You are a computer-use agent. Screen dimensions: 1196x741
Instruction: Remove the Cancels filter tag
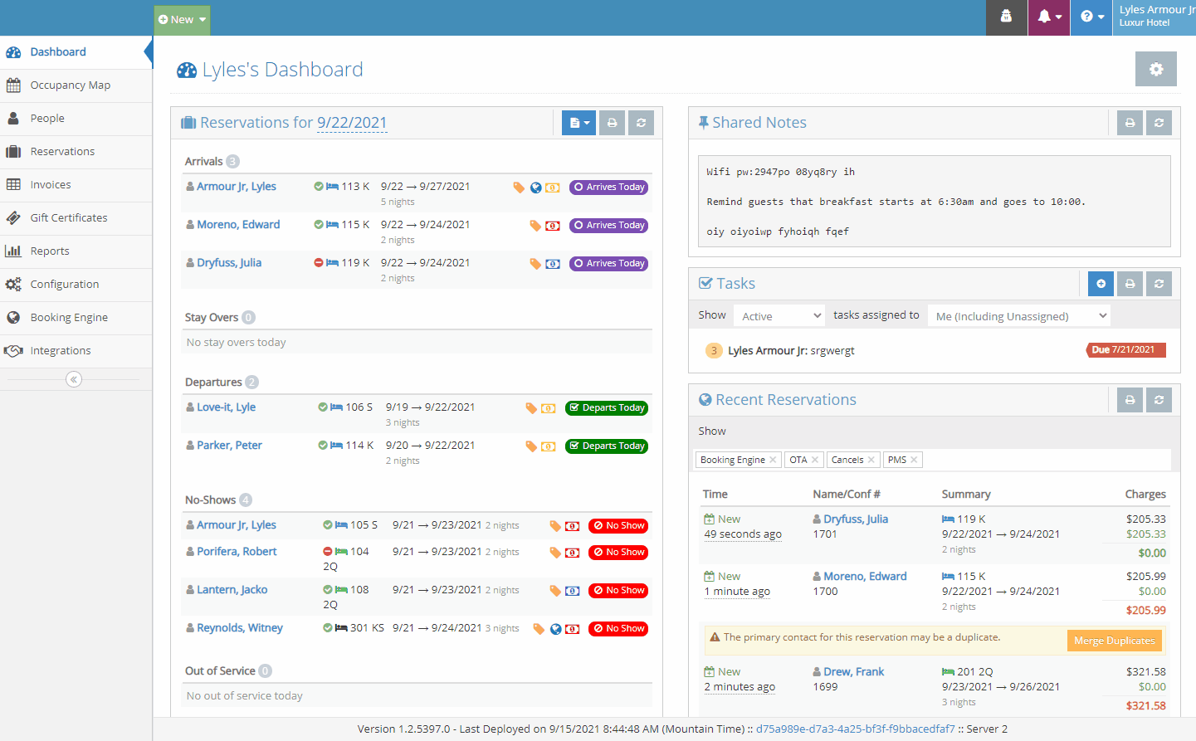[871, 460]
